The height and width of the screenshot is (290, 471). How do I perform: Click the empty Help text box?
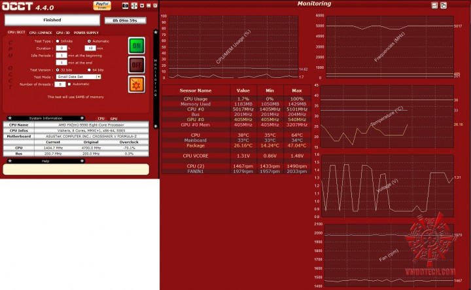76,169
